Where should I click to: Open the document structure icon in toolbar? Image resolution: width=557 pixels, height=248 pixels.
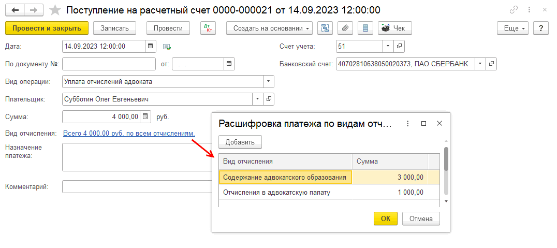point(325,28)
